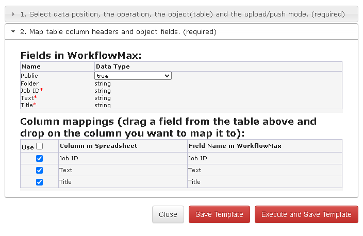Select the Public field name
The height and width of the screenshot is (236, 363).
pos(29,76)
